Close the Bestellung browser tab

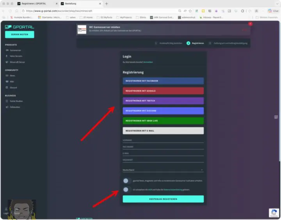point(100,4)
